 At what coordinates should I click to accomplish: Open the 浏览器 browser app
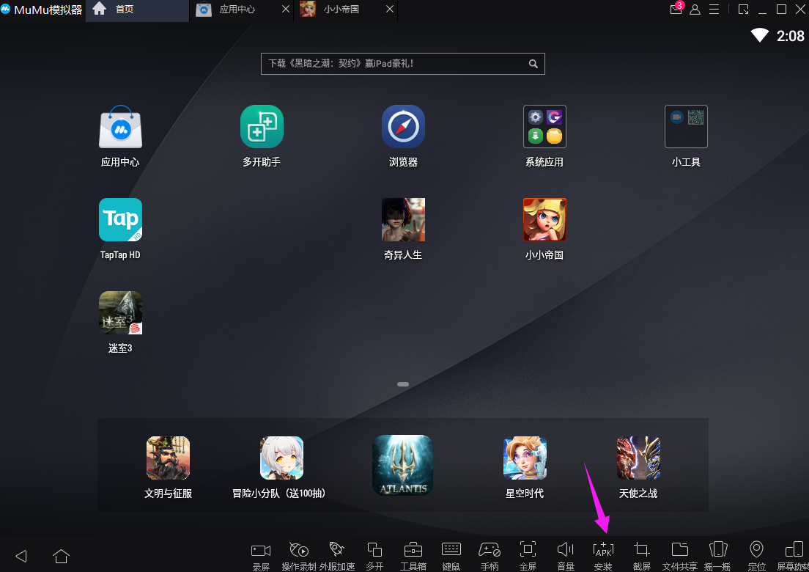(403, 127)
